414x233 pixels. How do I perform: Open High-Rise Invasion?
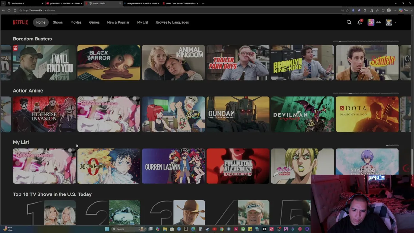pos(44,114)
